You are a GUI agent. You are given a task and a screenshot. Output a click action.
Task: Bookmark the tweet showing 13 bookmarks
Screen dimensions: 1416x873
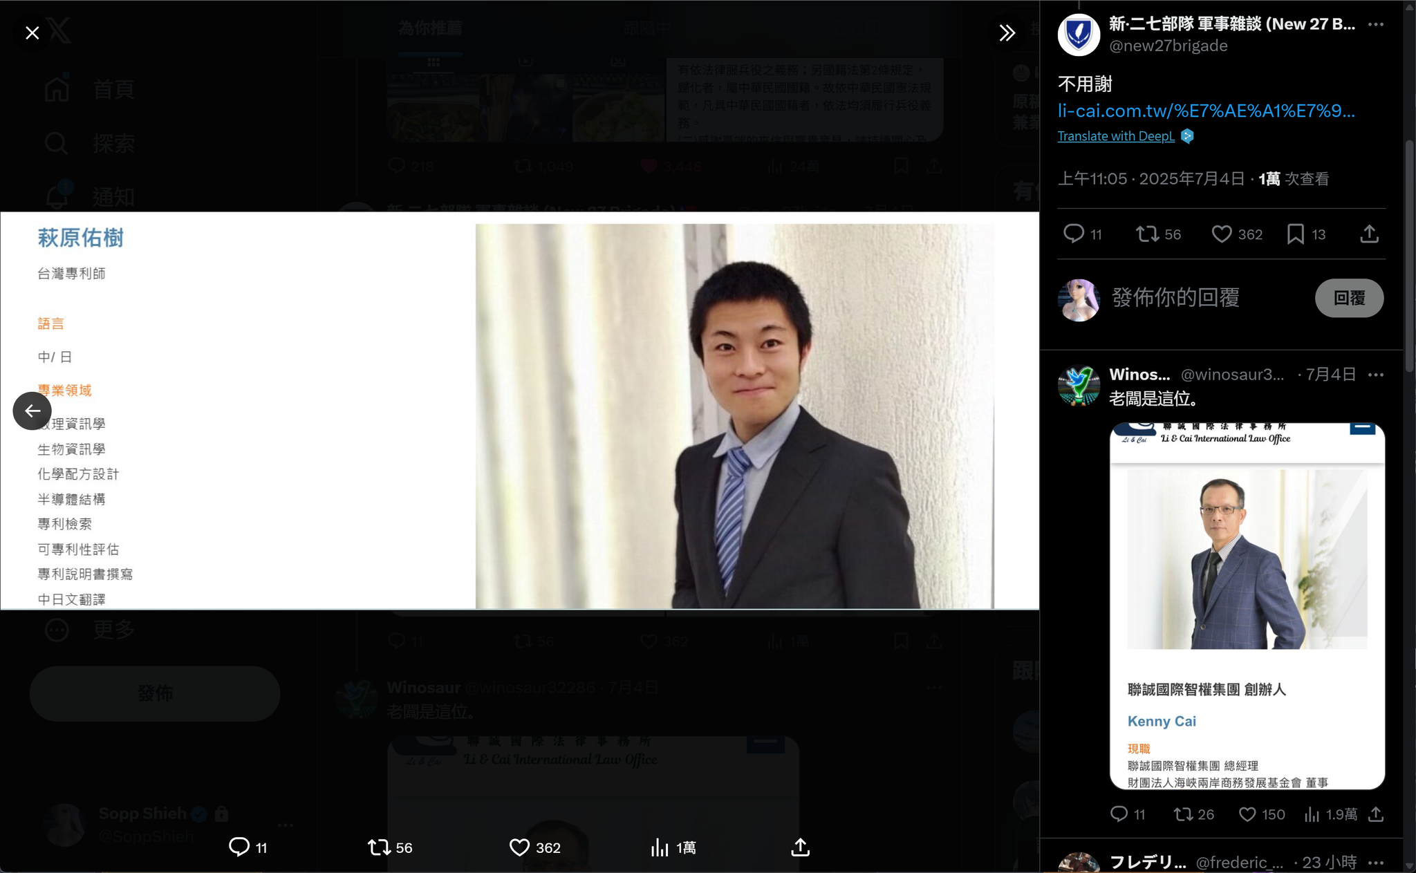(1295, 234)
